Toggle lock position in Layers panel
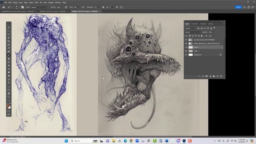Viewport: 256px width, 144px height. tap(196, 36)
